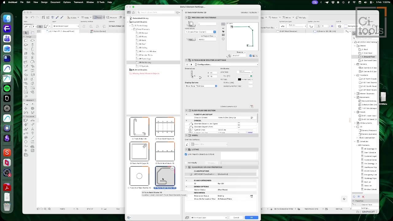
Task: Collapse Classification and Properties panel
Action: point(186,167)
